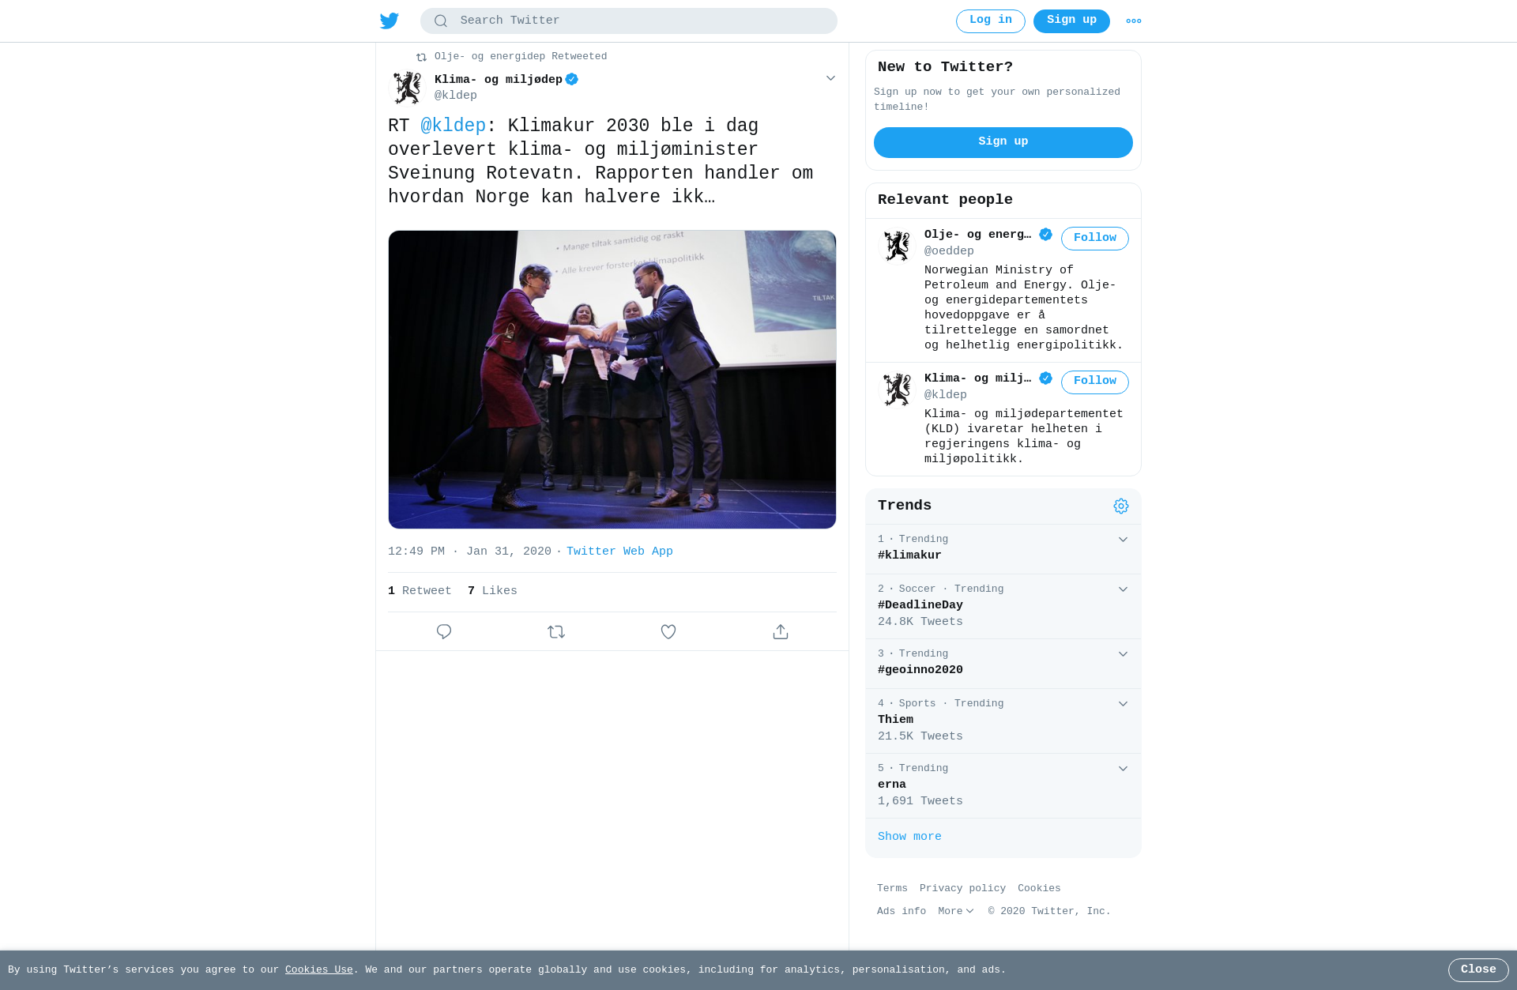The image size is (1517, 990).
Task: Like the tweet with the heart icon
Action: coord(668,631)
